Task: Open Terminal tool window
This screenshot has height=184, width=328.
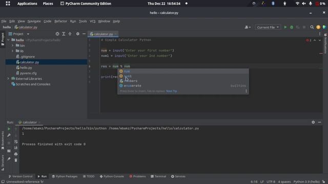Action: click(x=158, y=176)
